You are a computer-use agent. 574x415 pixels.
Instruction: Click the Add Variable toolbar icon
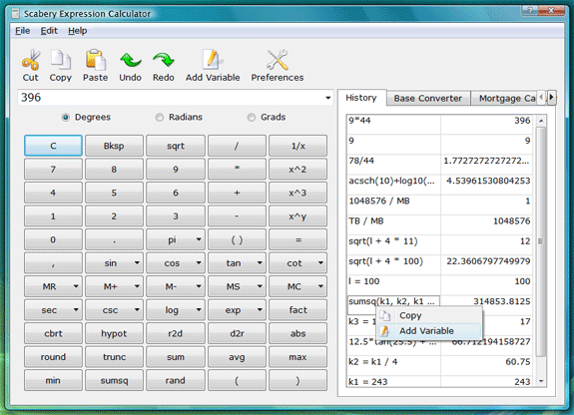point(213,60)
